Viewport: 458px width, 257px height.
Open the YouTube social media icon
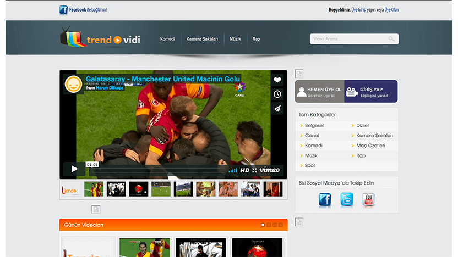pyautogui.click(x=369, y=200)
